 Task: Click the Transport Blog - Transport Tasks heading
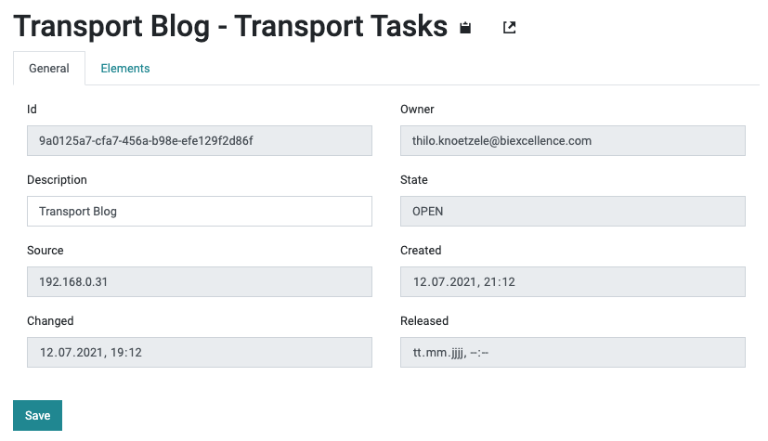(230, 26)
